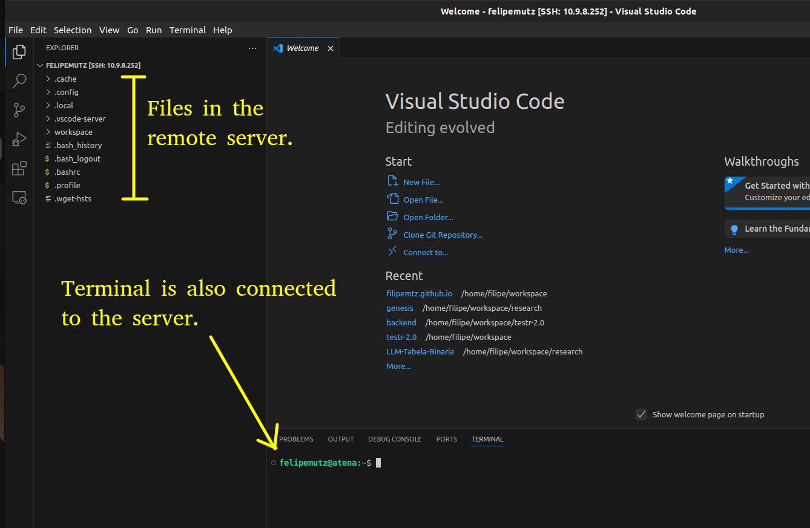Image resolution: width=810 pixels, height=528 pixels.
Task: Open the Terminal menu
Action: point(188,30)
